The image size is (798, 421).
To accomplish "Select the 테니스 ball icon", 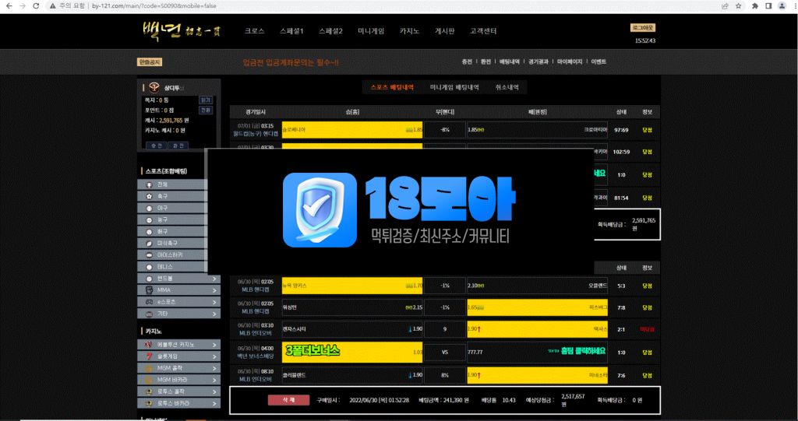I will click(149, 266).
